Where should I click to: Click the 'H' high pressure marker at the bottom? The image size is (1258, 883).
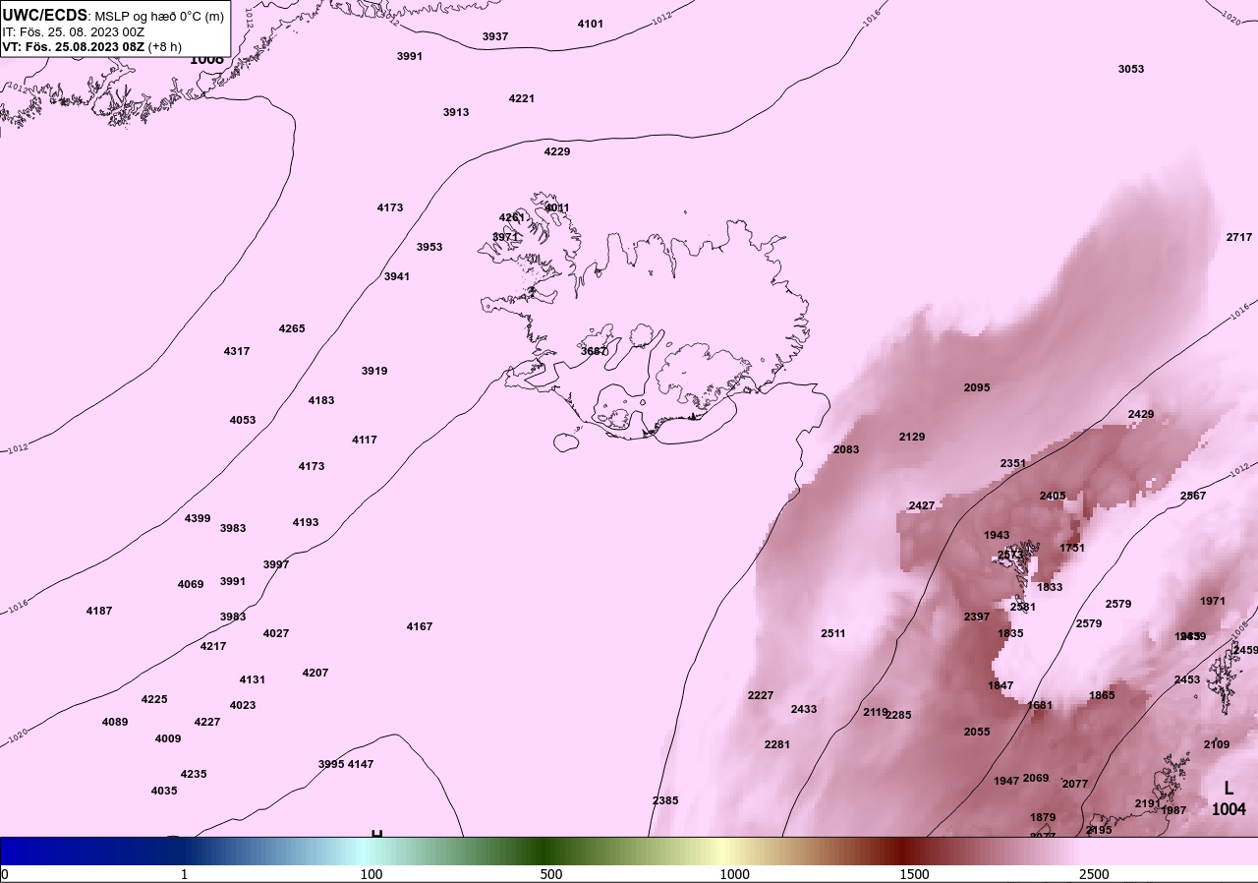(x=376, y=834)
